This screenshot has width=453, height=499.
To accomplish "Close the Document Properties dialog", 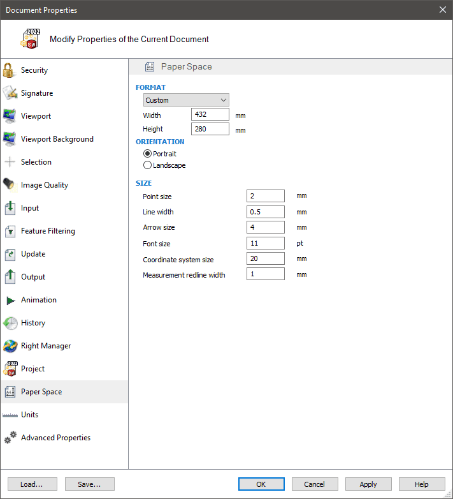I will click(x=443, y=10).
